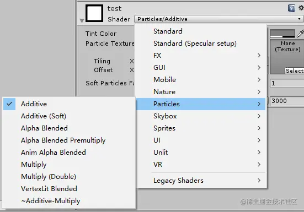
Task: Expand the Legacy Shaders submenu
Action: (x=201, y=181)
